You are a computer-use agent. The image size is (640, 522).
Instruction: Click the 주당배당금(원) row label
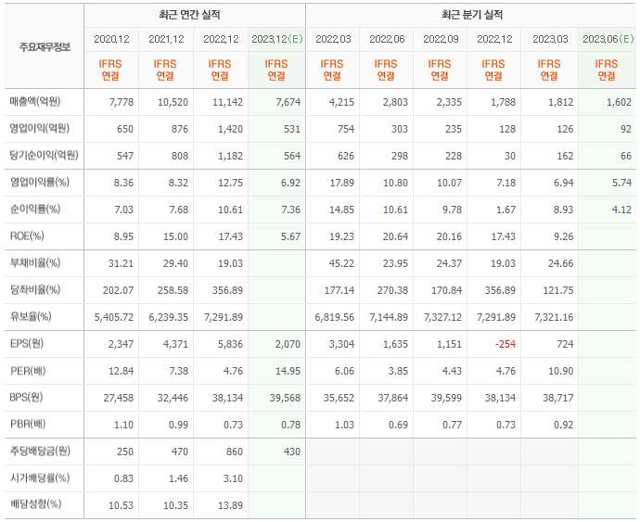[x=40, y=451]
